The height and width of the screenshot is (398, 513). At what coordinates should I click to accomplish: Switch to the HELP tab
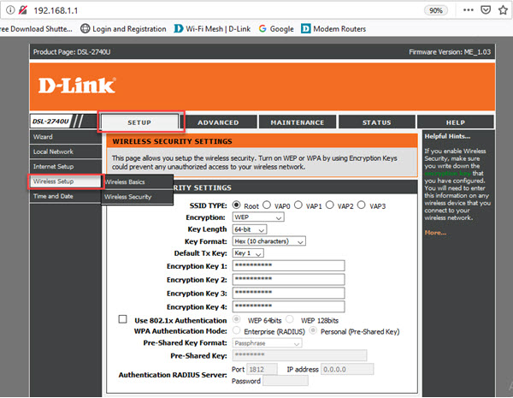point(456,122)
